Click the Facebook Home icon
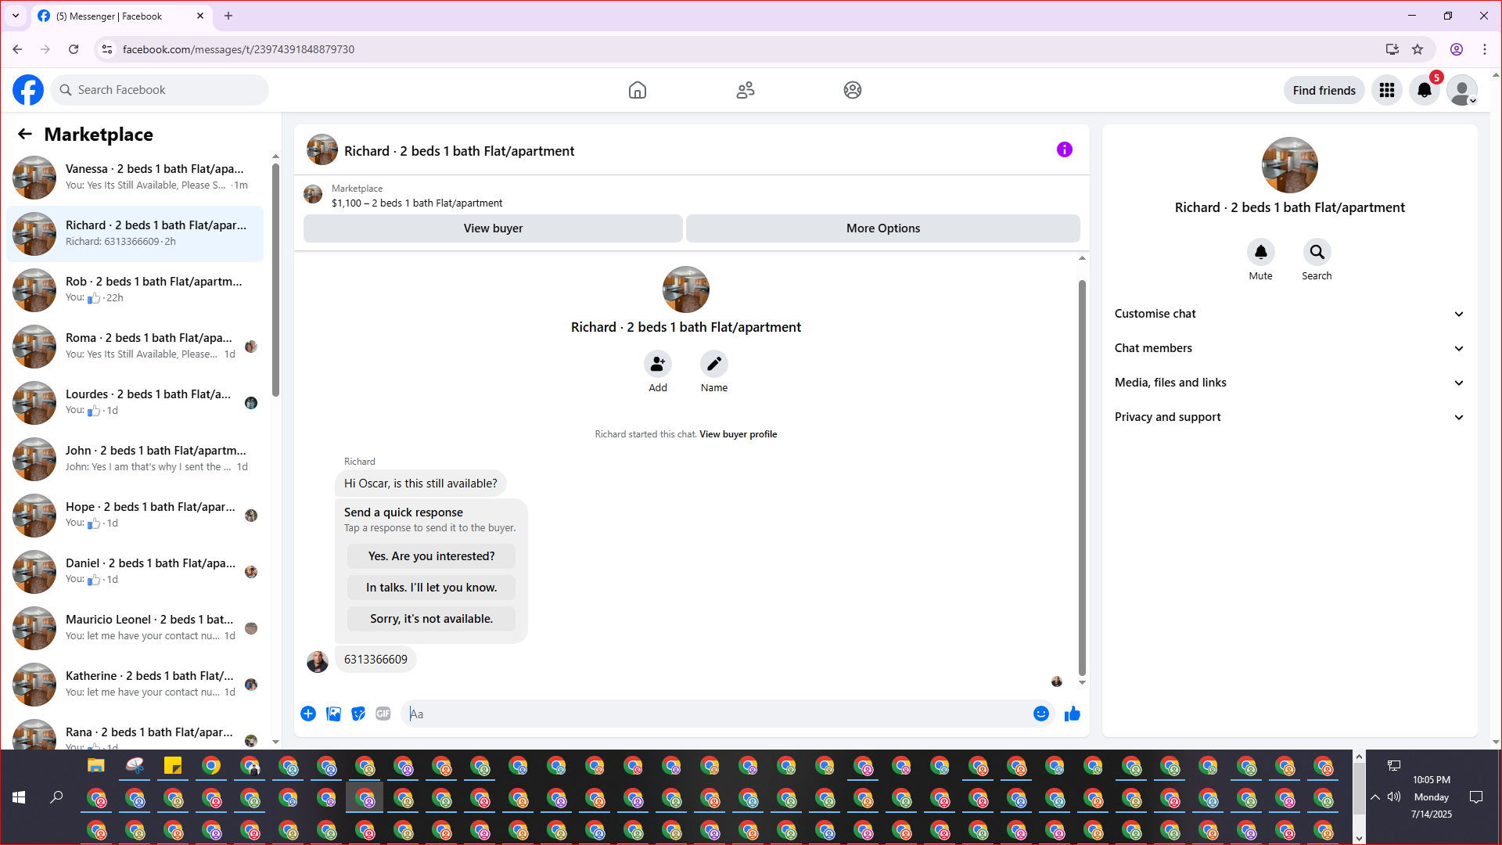Image resolution: width=1502 pixels, height=845 pixels. [637, 90]
